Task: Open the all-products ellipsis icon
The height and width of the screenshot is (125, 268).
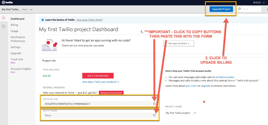Action: pos(3,26)
